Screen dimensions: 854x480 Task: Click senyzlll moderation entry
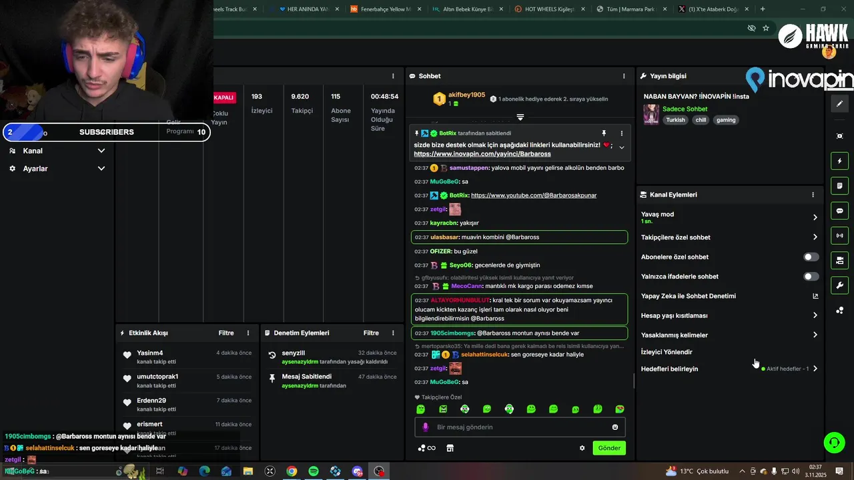point(332,357)
